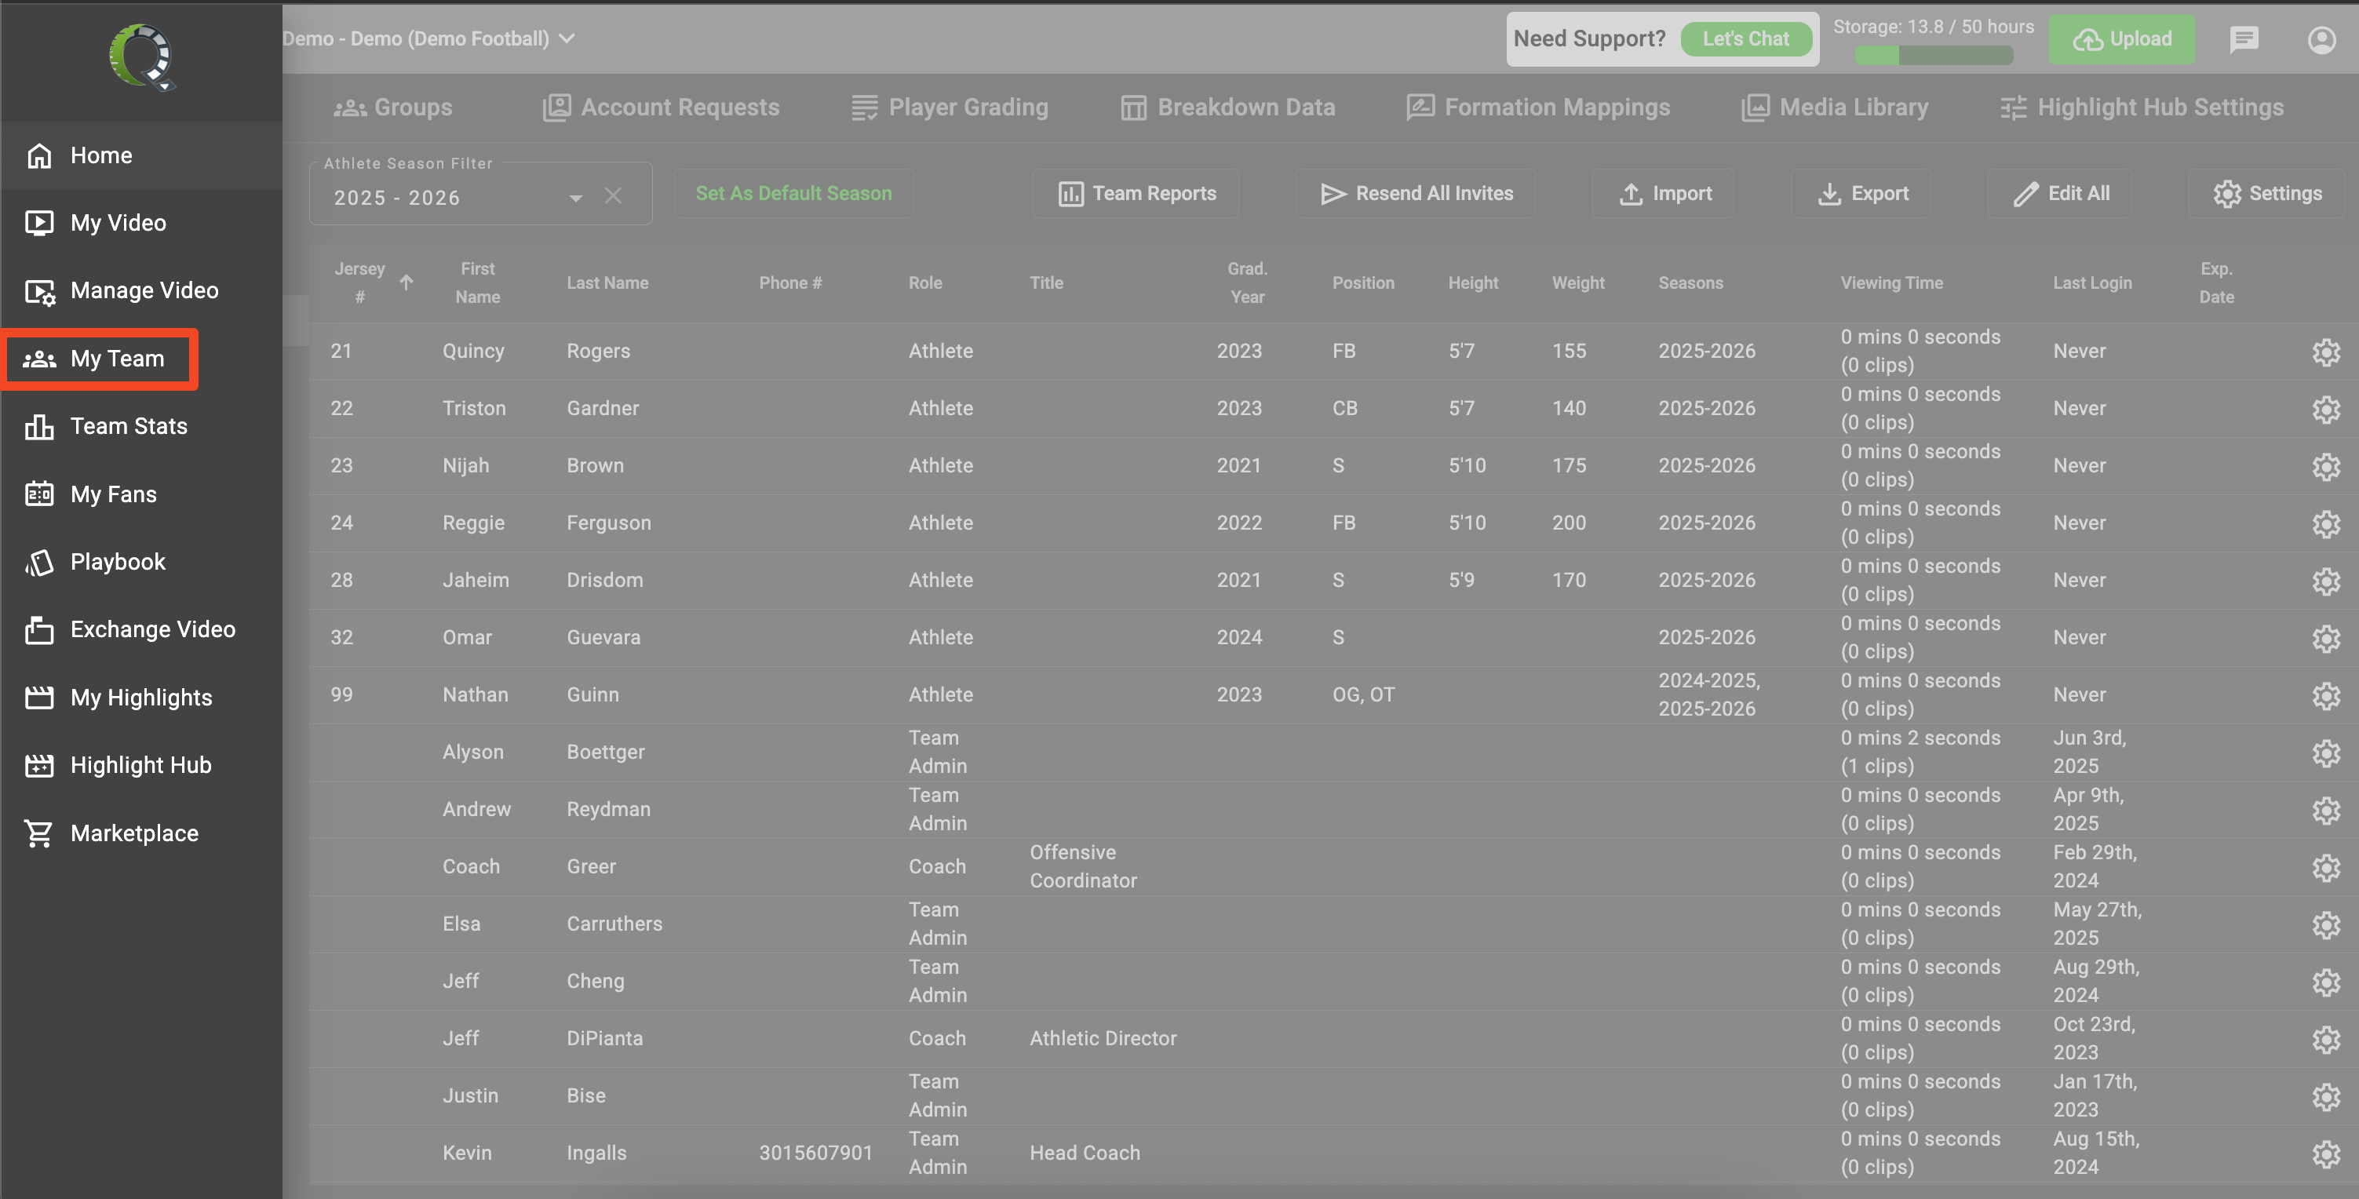
Task: Click the green Upload button
Action: (2121, 38)
